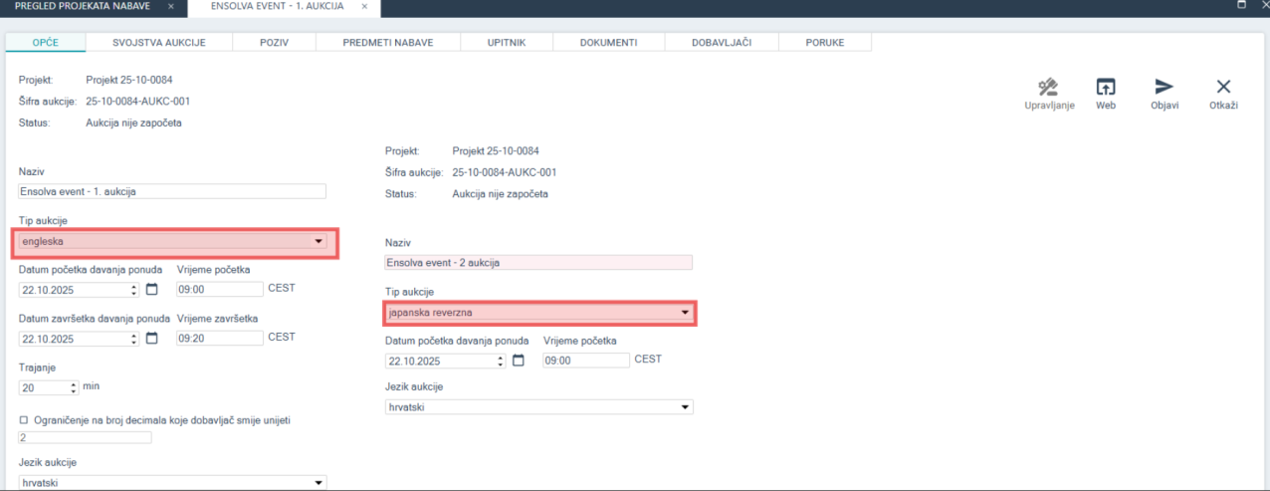
Task: Open calendar in the second auction panel
Action: (519, 361)
